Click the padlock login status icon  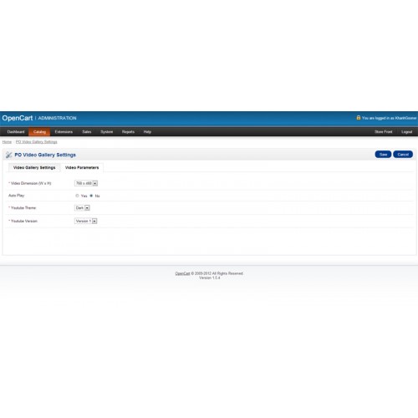[x=359, y=118]
